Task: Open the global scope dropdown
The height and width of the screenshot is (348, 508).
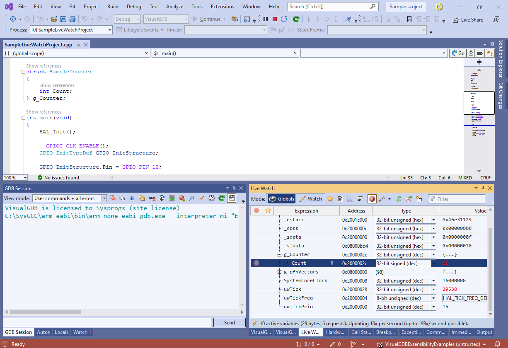Action: [x=77, y=53]
